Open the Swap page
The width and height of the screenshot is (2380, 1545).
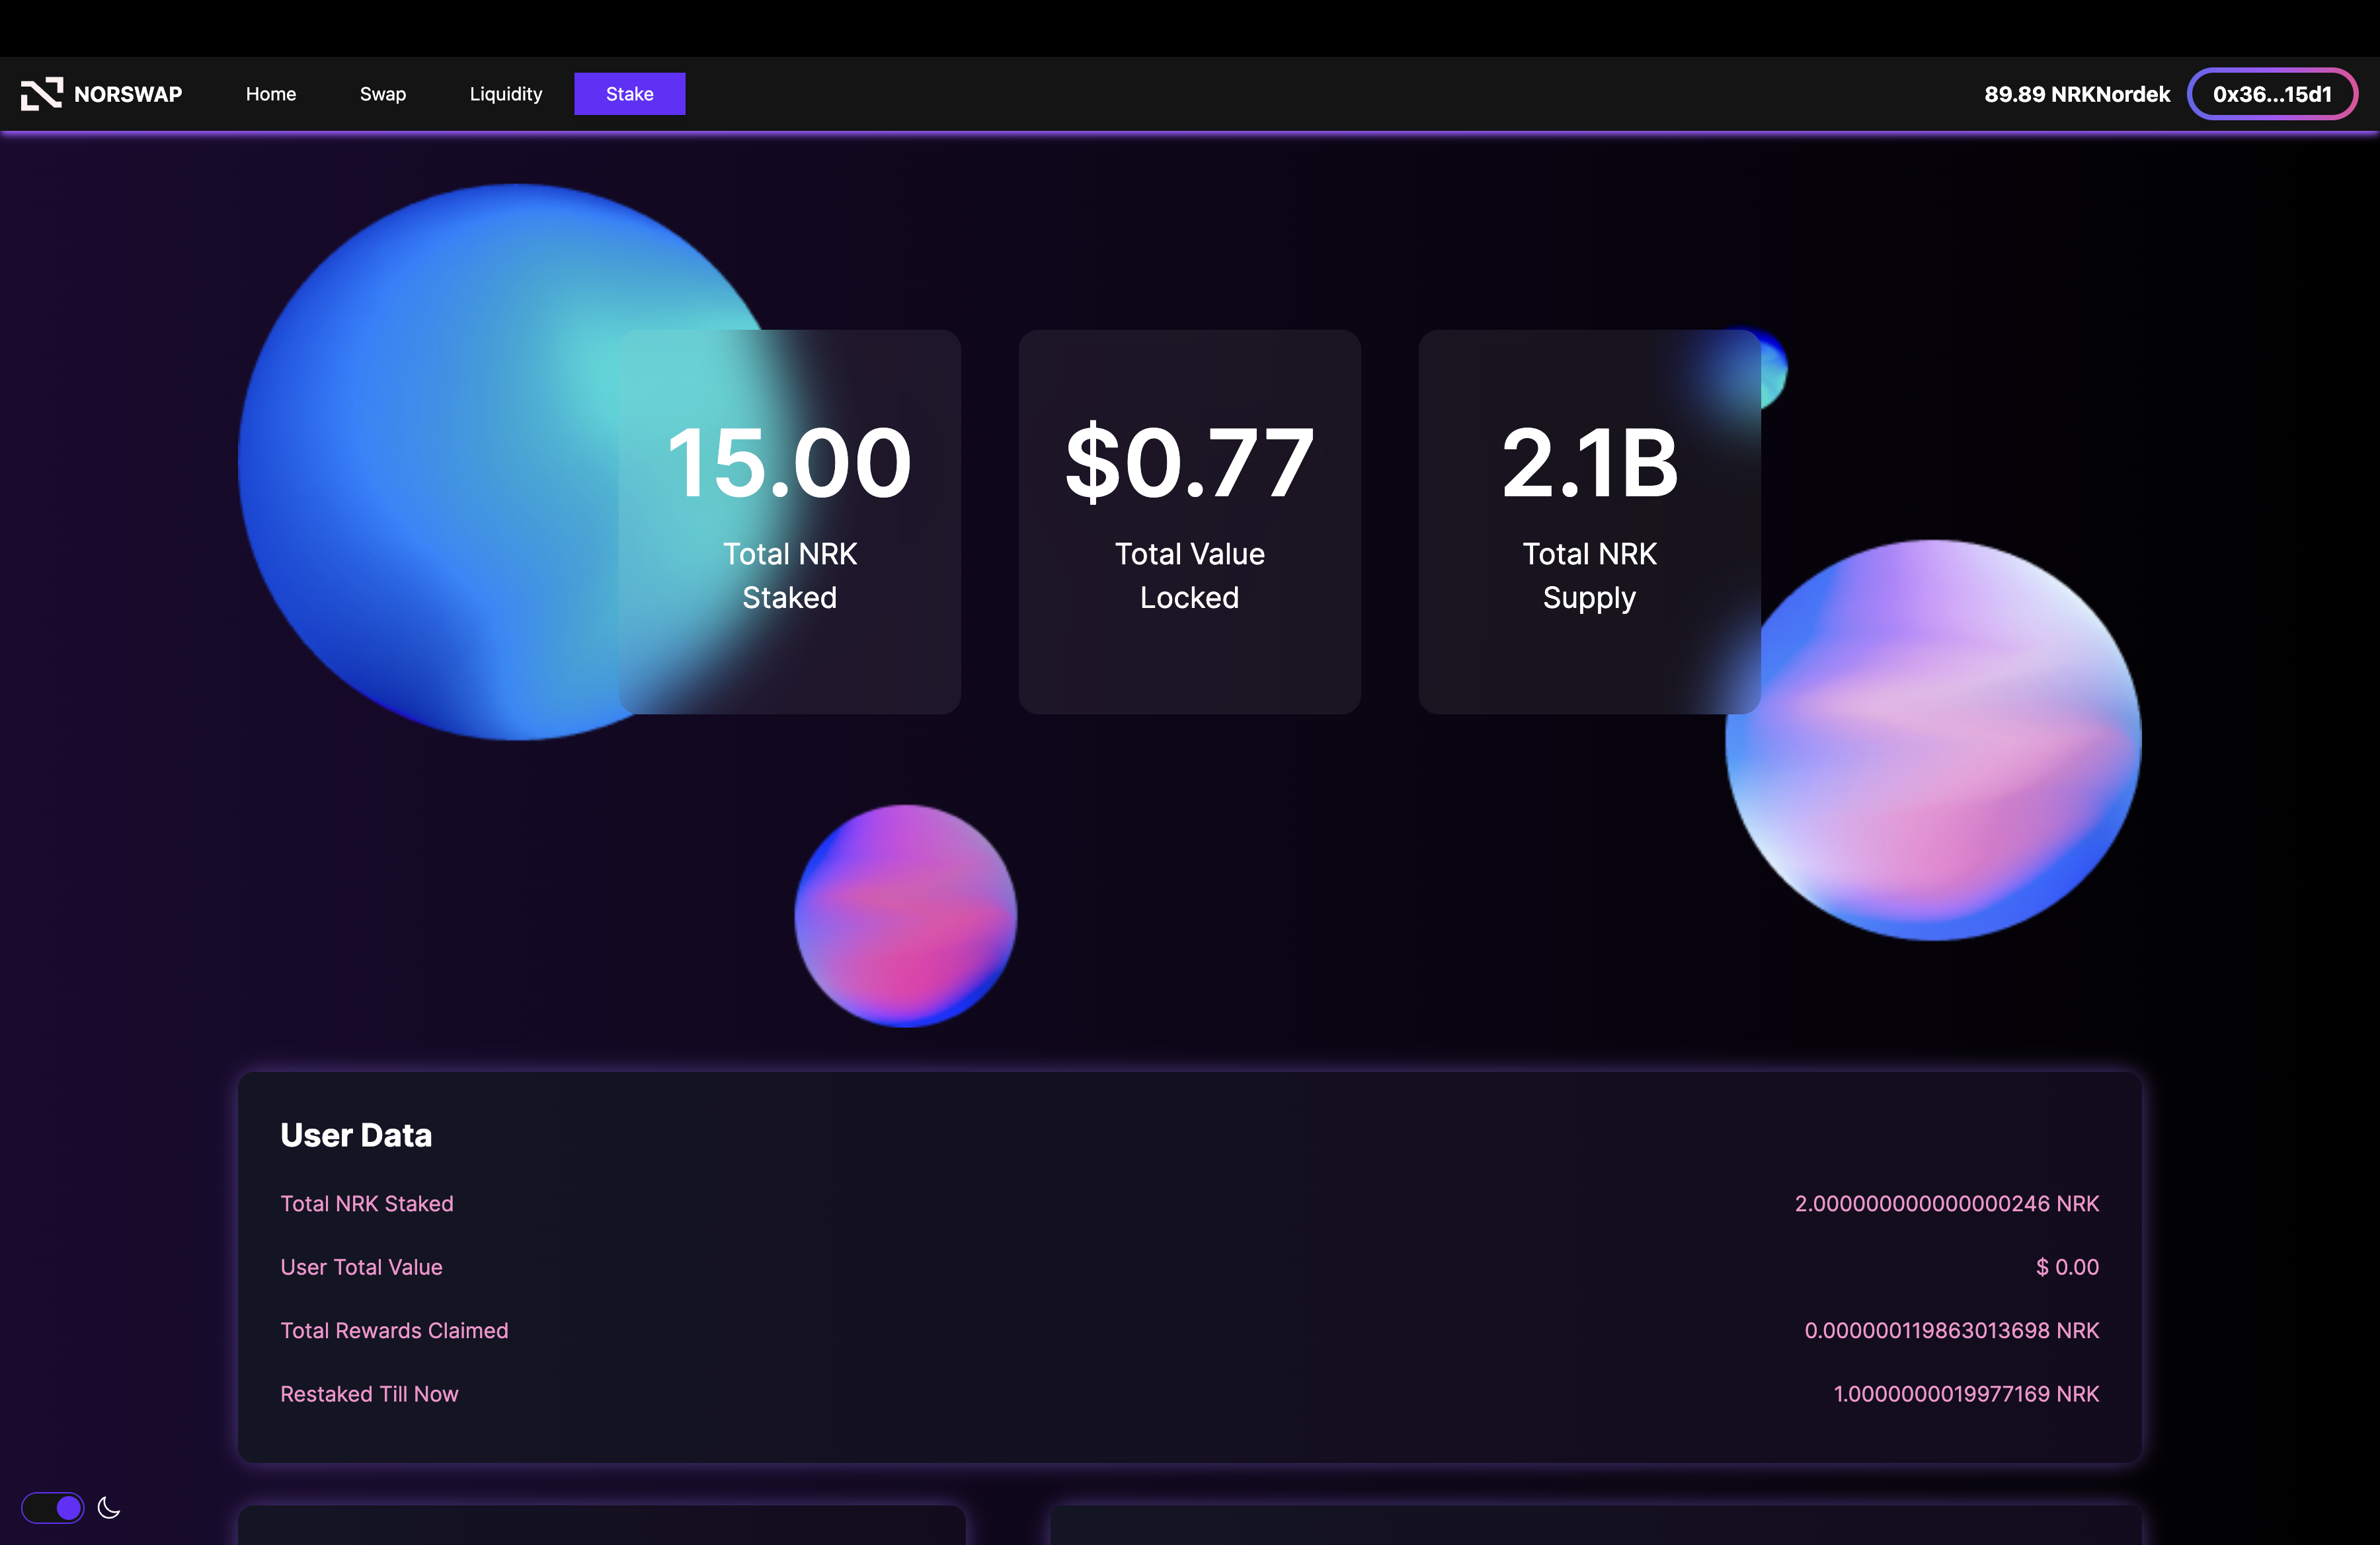[x=383, y=93]
